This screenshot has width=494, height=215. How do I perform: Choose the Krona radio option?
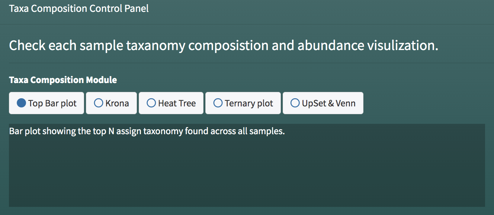coord(111,103)
